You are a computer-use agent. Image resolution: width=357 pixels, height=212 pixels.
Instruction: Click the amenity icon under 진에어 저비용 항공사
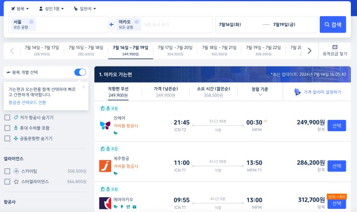[116, 133]
